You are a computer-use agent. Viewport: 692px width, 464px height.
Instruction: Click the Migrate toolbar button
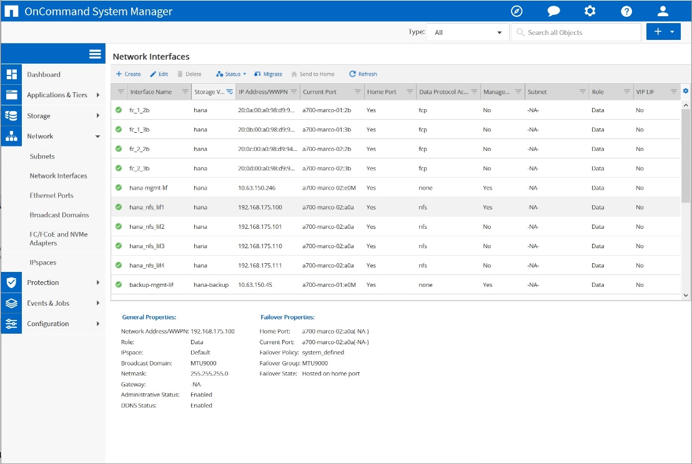(268, 74)
